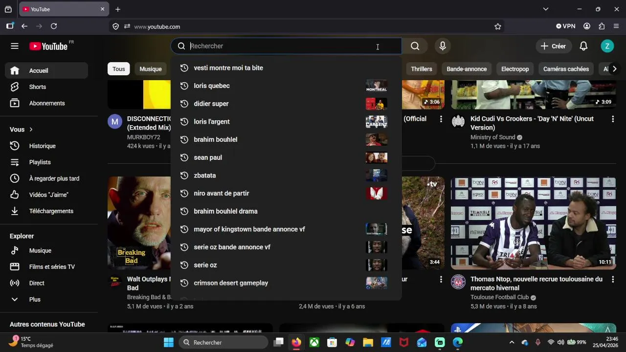626x352 pixels.
Task: Select the Bande-annonce filter chip
Action: click(x=467, y=69)
